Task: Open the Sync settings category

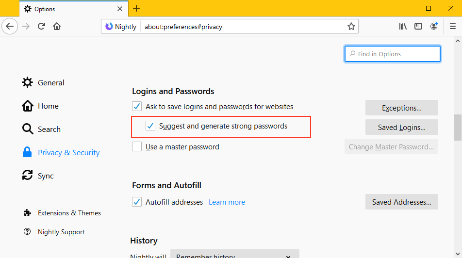Action: (46, 176)
